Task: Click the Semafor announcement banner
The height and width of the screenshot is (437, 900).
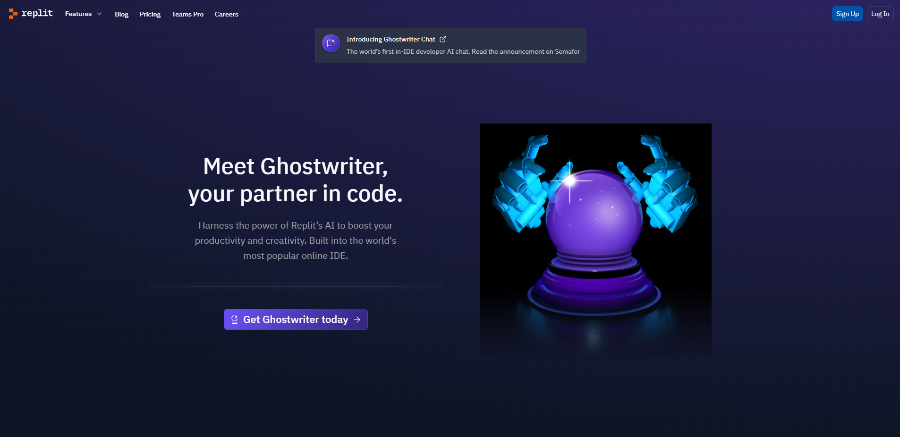Action: click(x=450, y=45)
